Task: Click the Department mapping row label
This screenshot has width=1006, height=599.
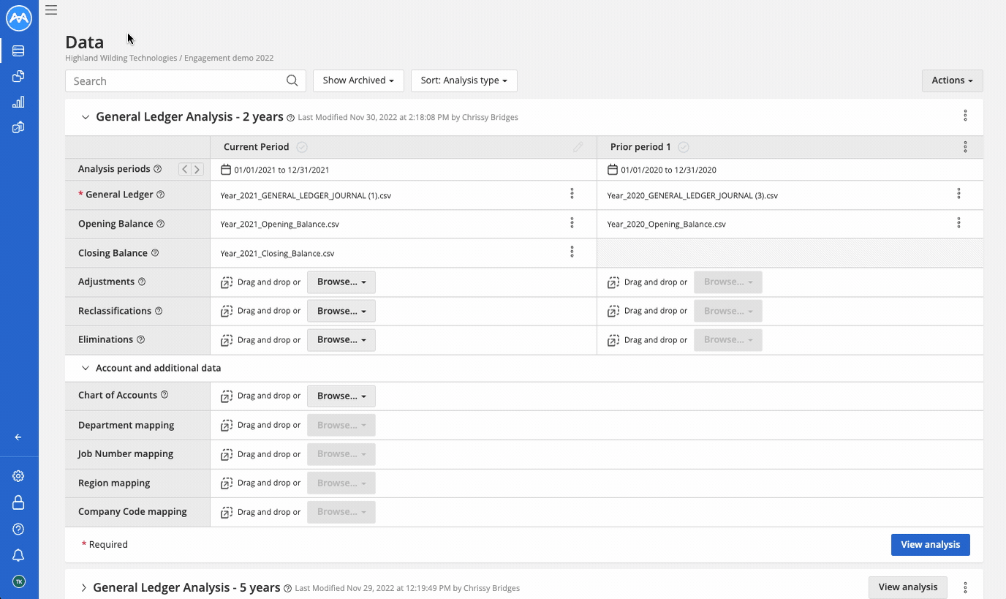Action: click(126, 425)
